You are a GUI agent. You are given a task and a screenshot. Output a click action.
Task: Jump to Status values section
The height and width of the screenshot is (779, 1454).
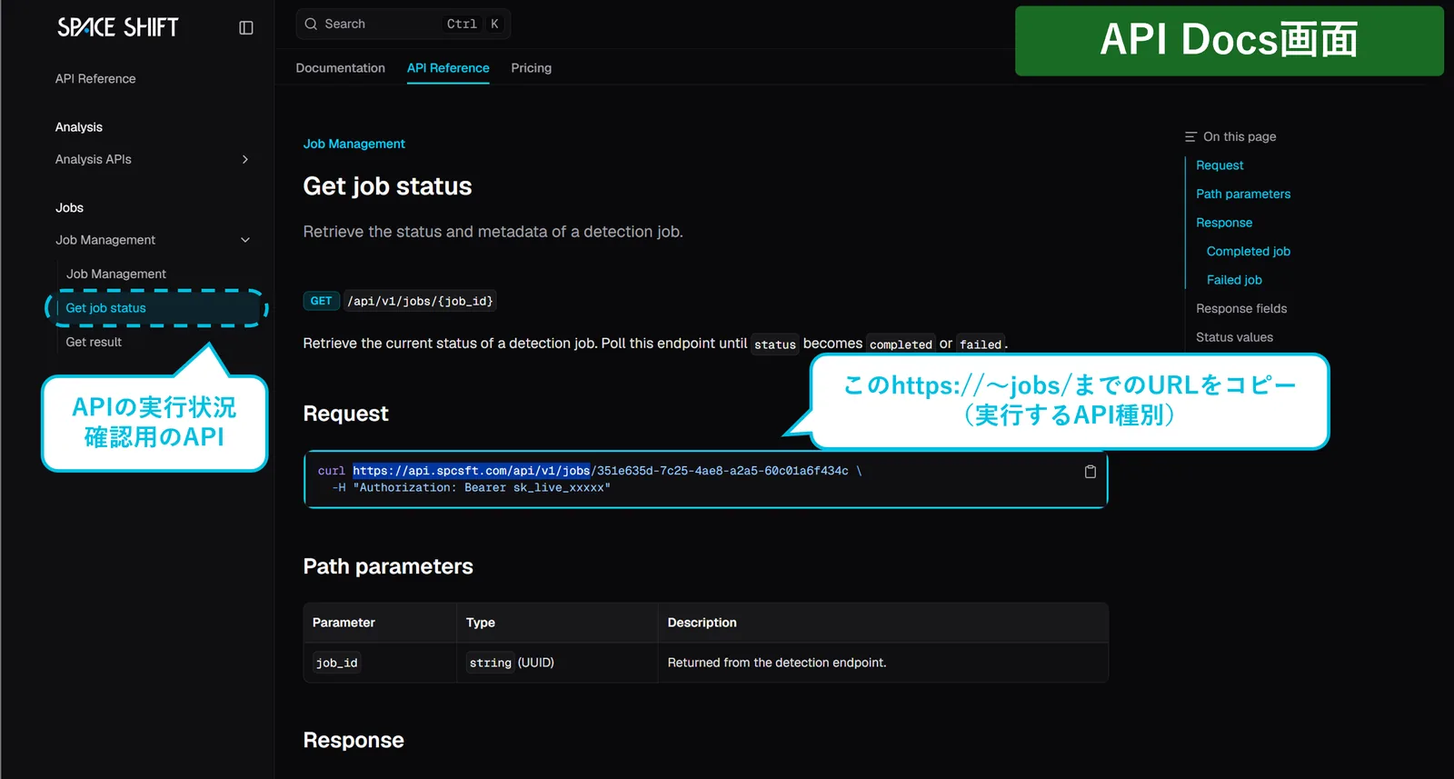[x=1234, y=337]
